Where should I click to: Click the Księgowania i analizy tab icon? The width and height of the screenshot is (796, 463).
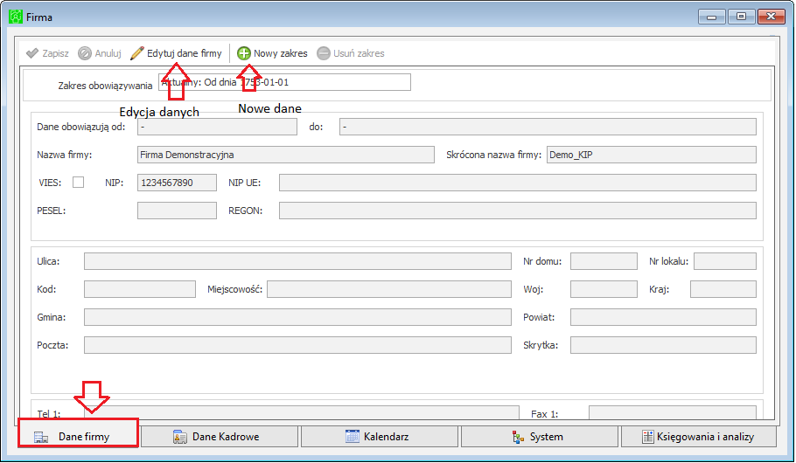(x=648, y=436)
